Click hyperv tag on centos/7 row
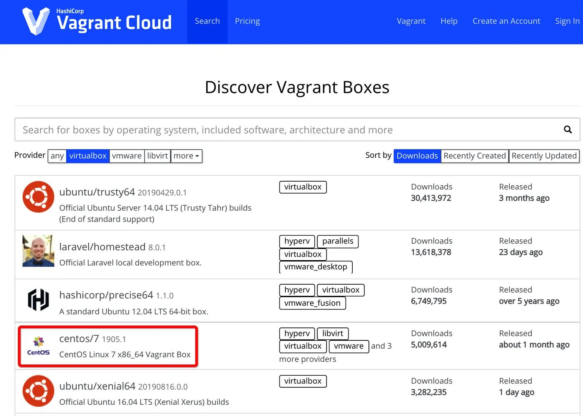This screenshot has height=416, width=583. [x=297, y=333]
